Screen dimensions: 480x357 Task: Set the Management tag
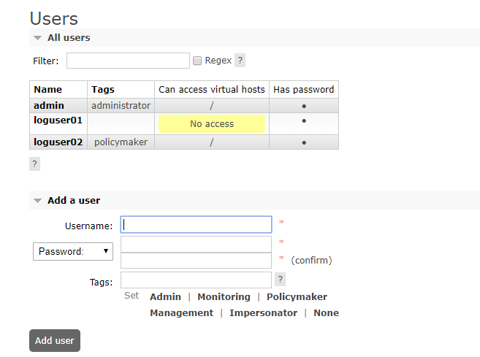(181, 313)
